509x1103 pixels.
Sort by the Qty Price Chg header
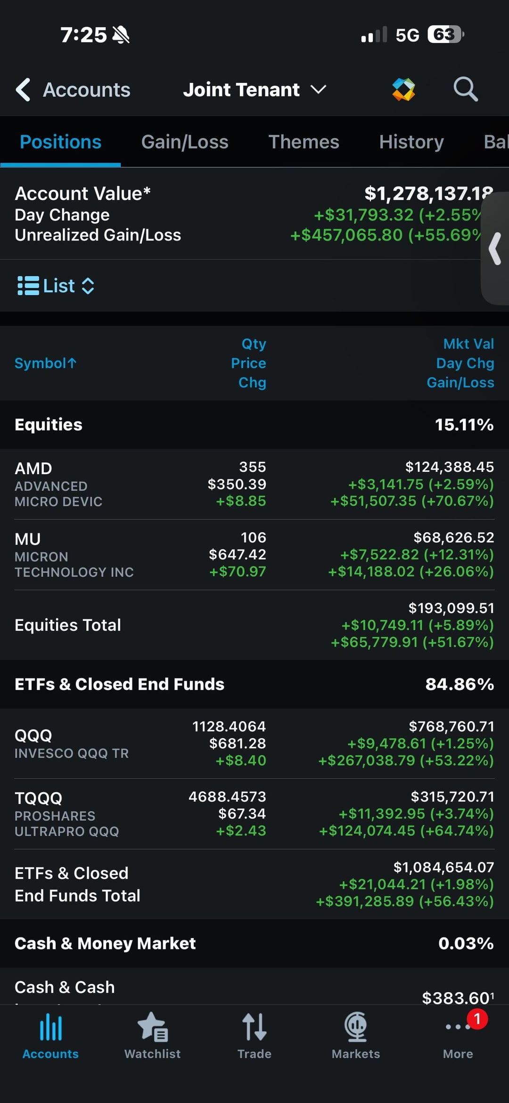[x=248, y=363]
